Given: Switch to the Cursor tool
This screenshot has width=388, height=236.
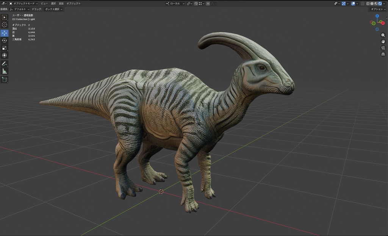Looking at the screenshot, I should pyautogui.click(x=5, y=25).
